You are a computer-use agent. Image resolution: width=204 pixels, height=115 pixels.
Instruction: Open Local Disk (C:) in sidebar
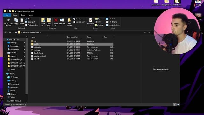point(15,101)
